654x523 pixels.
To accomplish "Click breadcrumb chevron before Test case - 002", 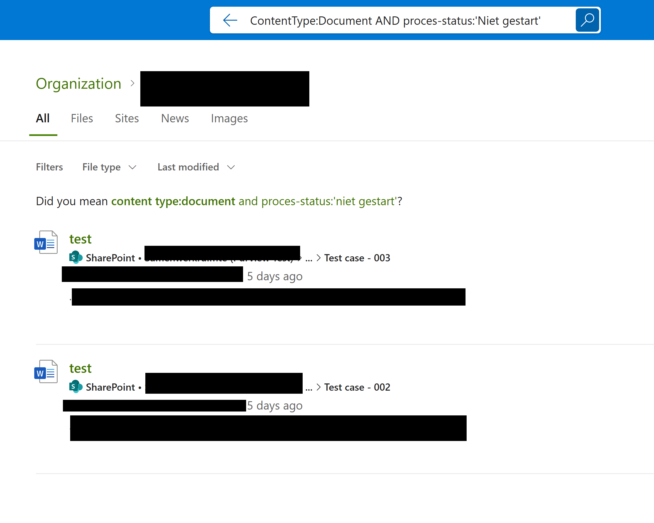I will click(x=318, y=387).
